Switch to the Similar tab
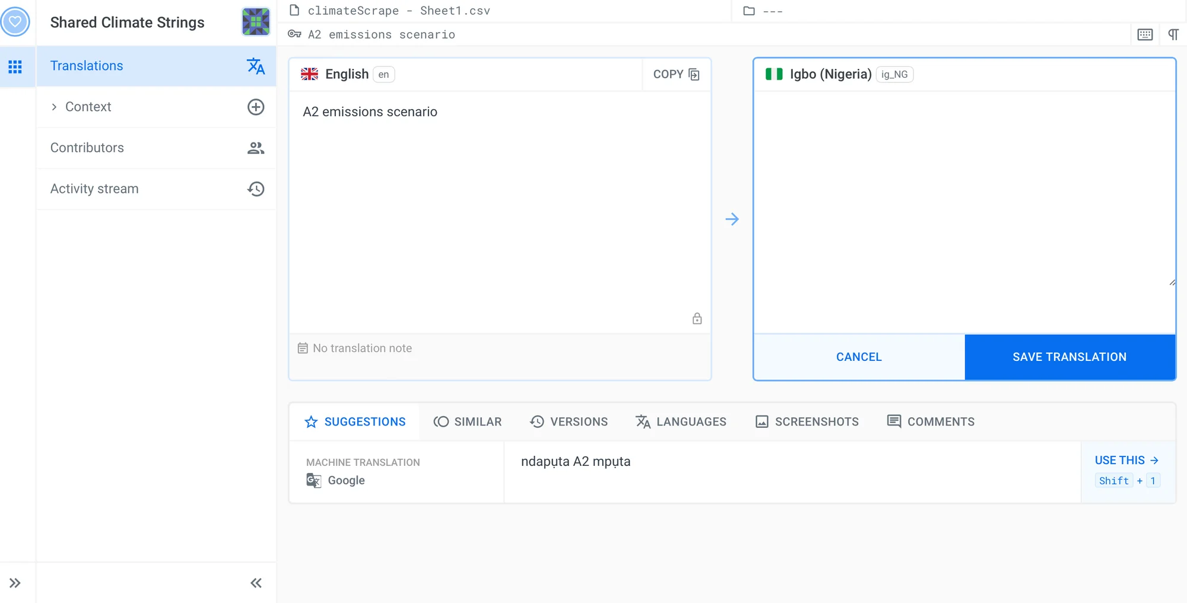The image size is (1187, 603). [468, 421]
